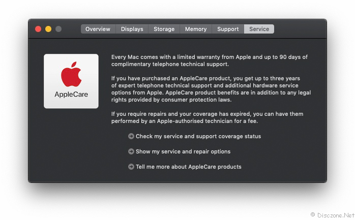
Task: Click arrow icon next to Show my service options
Action: (x=131, y=151)
